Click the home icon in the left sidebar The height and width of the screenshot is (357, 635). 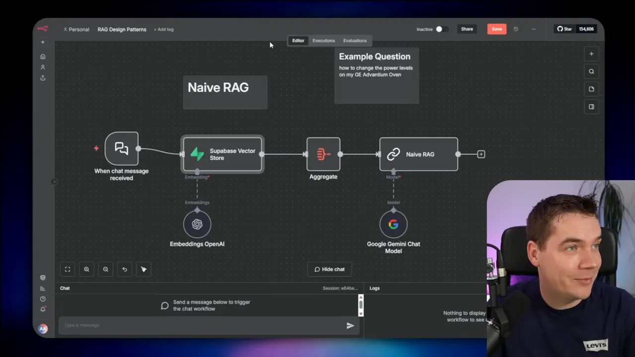pyautogui.click(x=43, y=57)
